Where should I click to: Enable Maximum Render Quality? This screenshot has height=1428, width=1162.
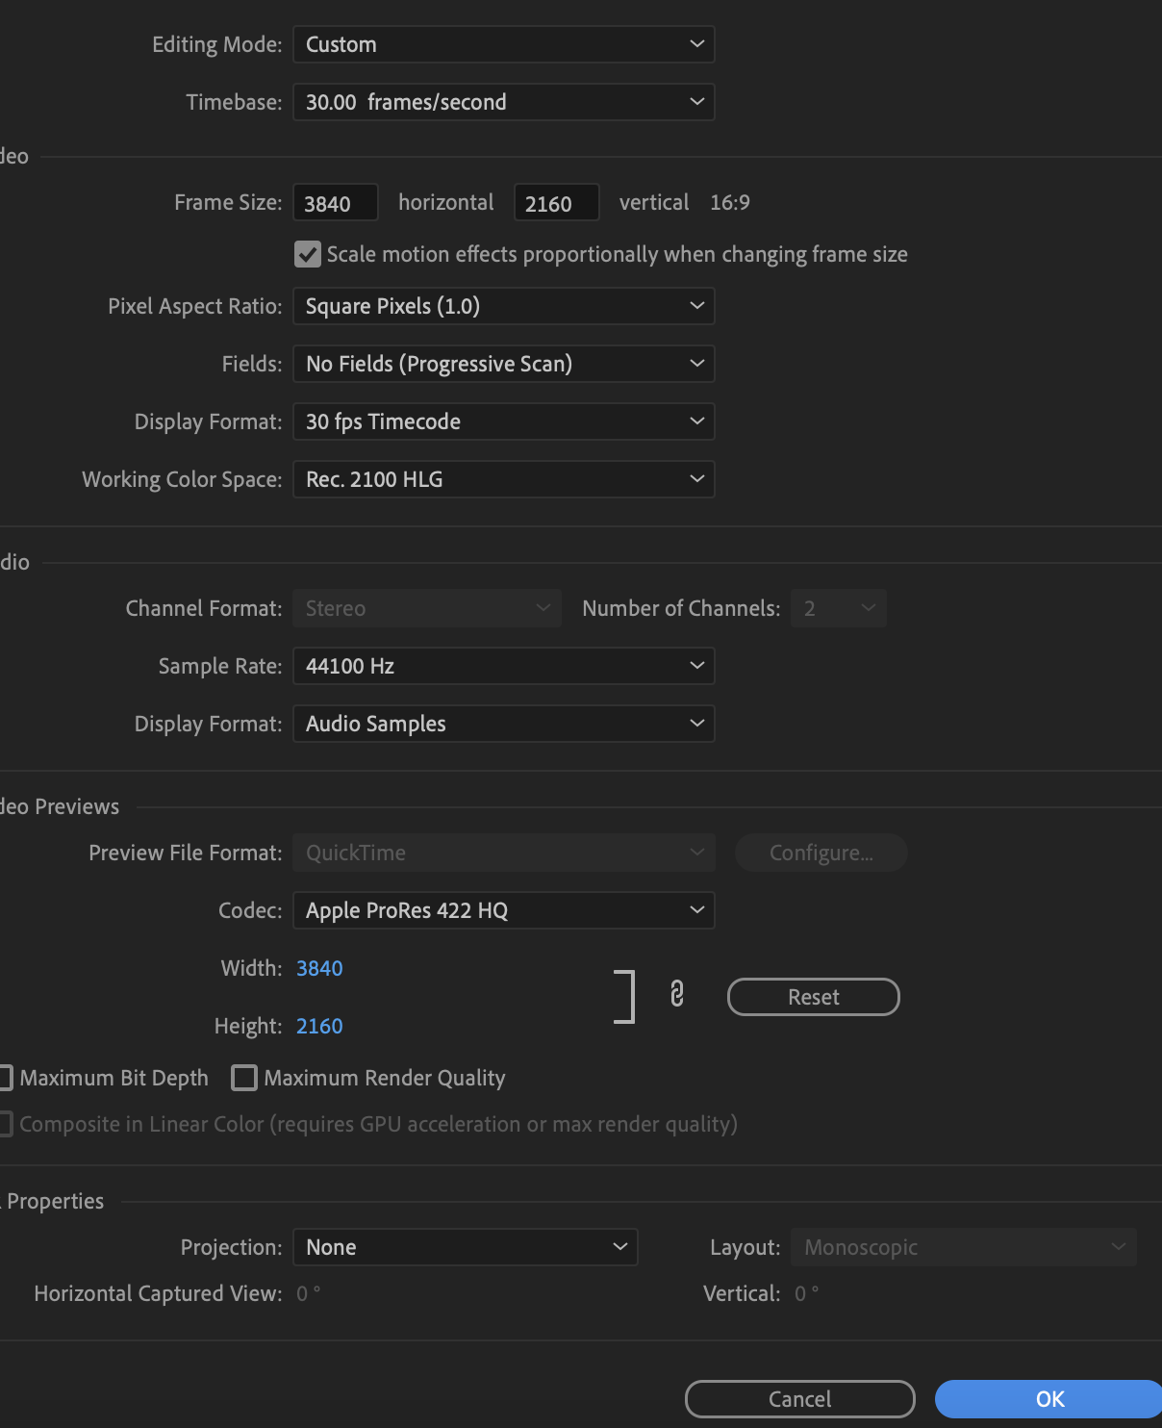click(244, 1078)
